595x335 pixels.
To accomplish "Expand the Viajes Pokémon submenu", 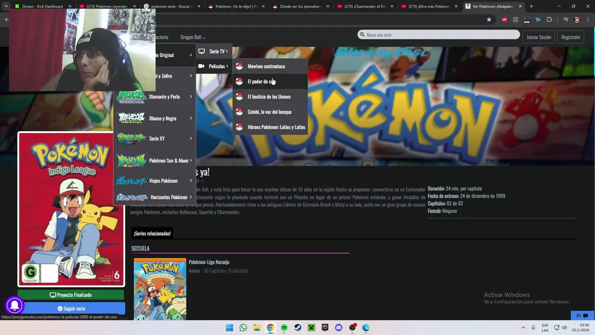I will pos(155,181).
